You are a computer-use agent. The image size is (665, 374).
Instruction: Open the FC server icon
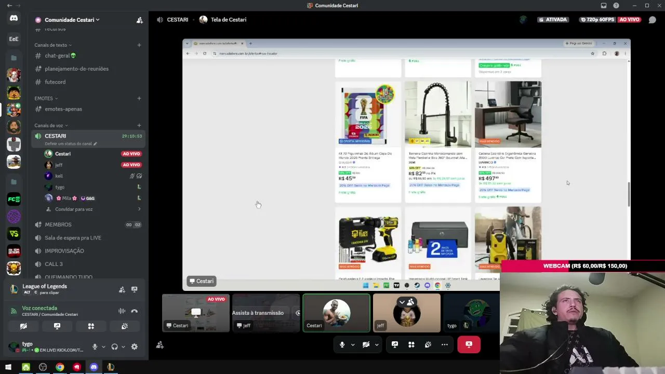pos(14,199)
